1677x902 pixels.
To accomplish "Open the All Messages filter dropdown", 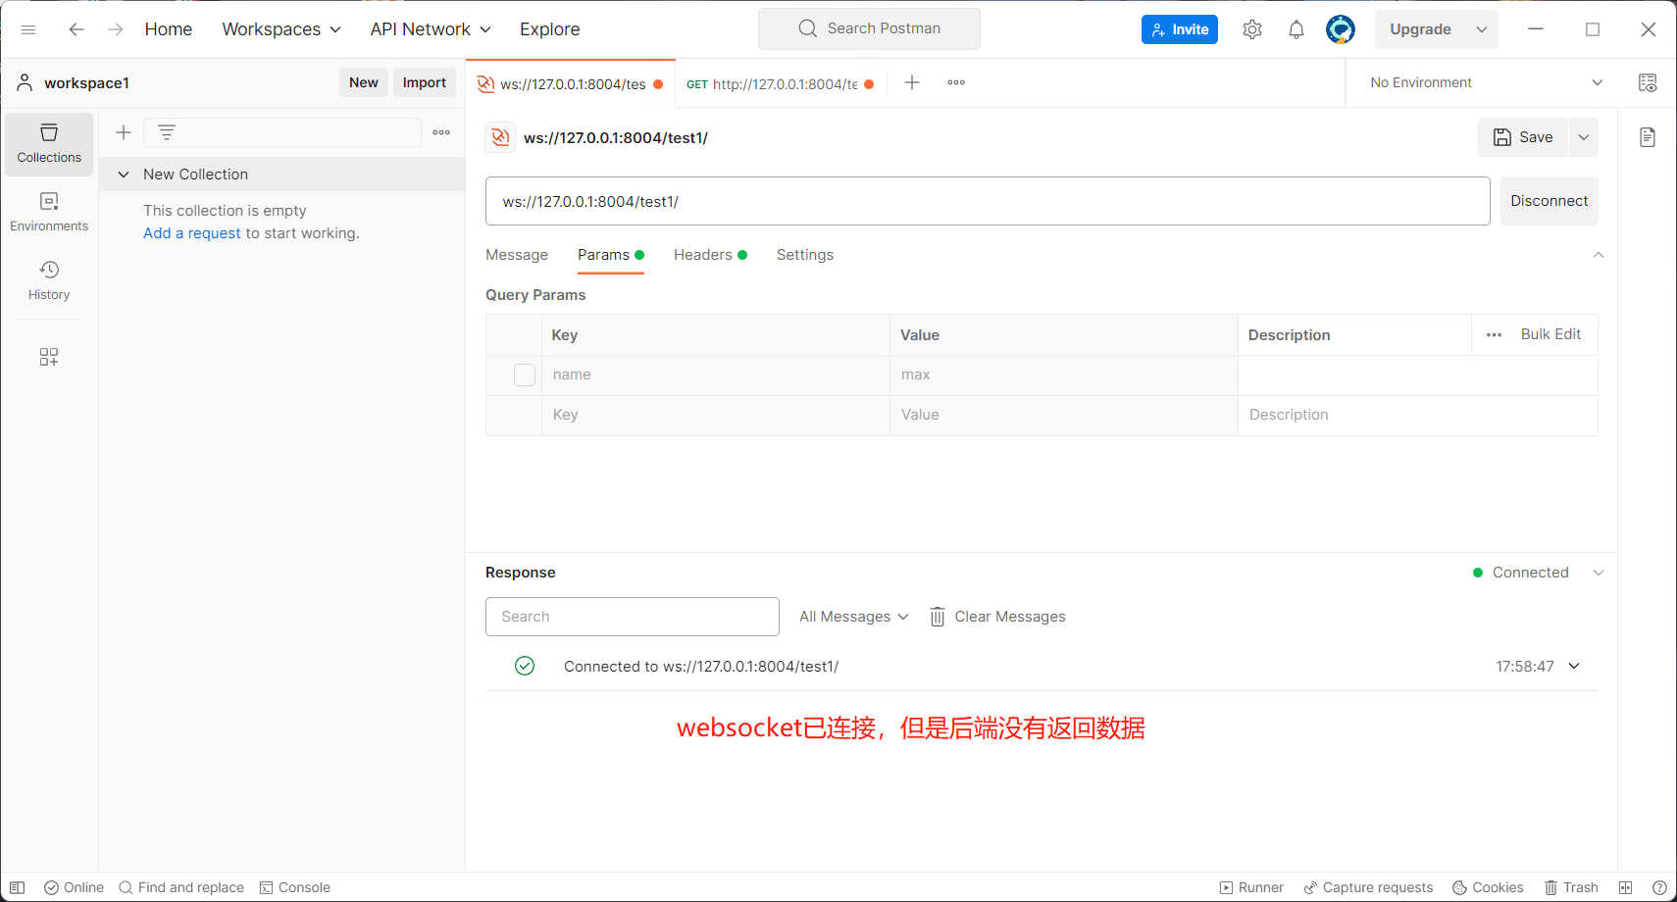I will pyautogui.click(x=854, y=617).
